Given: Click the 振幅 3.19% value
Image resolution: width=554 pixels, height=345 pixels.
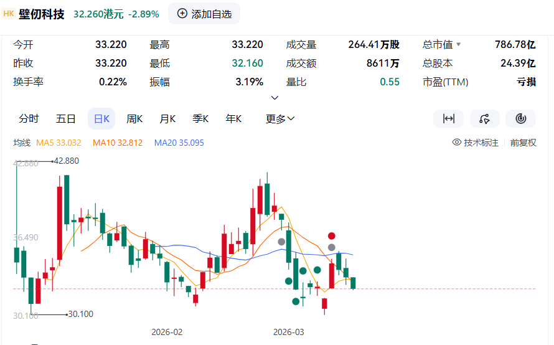Looking at the screenshot, I should coord(249,82).
